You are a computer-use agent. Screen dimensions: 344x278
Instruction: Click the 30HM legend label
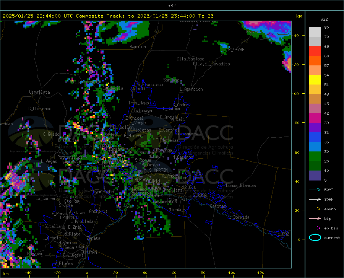pos(329,200)
